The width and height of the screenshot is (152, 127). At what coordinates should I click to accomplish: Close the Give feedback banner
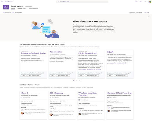(149, 16)
